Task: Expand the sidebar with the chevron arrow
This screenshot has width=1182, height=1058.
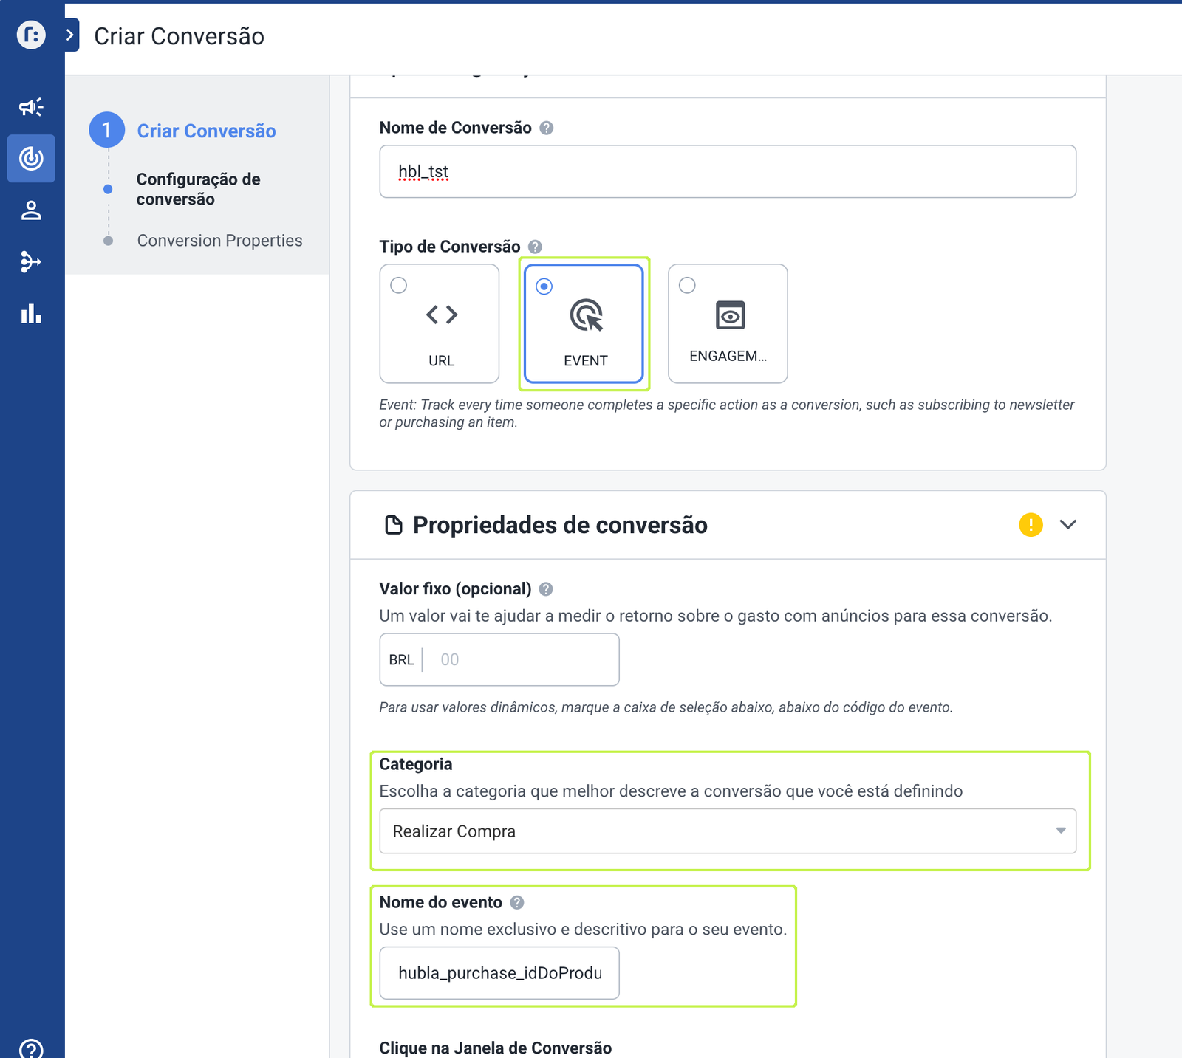Action: point(71,35)
